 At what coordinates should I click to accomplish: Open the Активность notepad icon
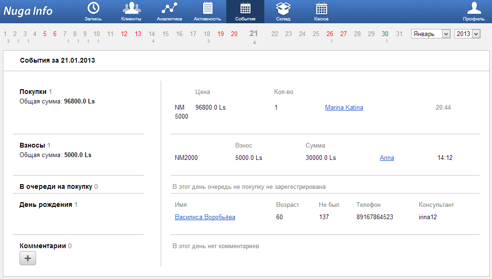click(207, 9)
